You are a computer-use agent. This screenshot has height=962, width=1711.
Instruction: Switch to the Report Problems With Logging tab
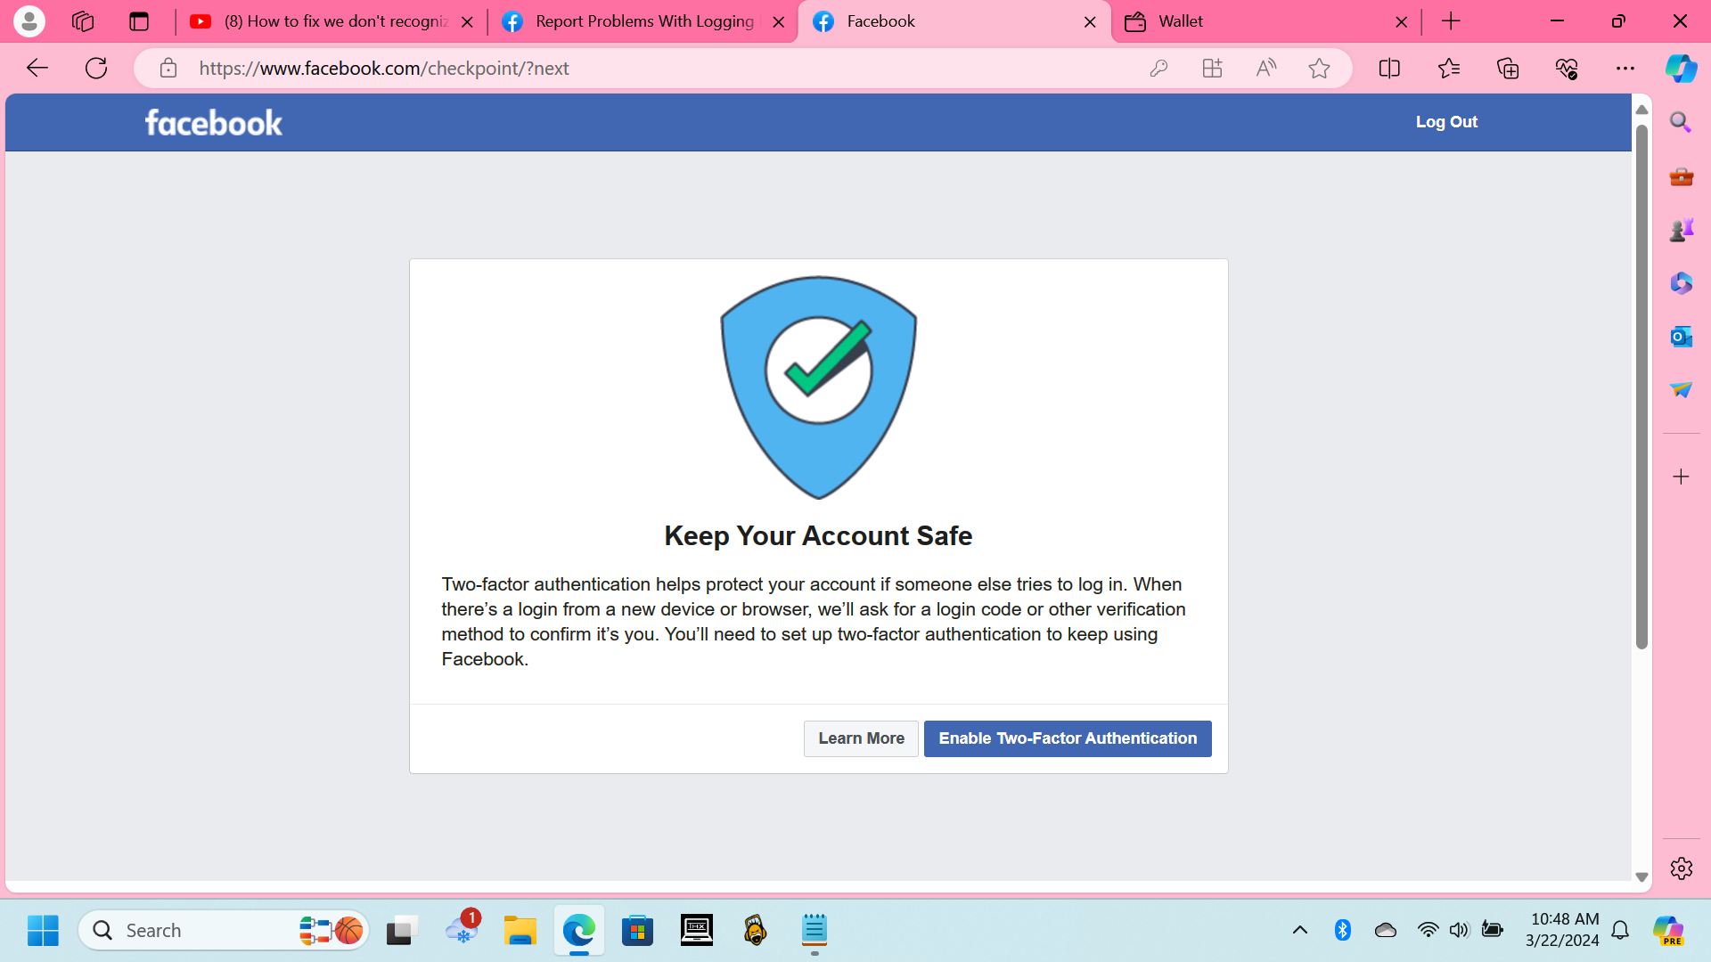[x=643, y=21]
